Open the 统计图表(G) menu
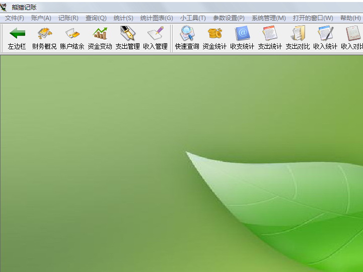363x272 pixels. (x=157, y=18)
